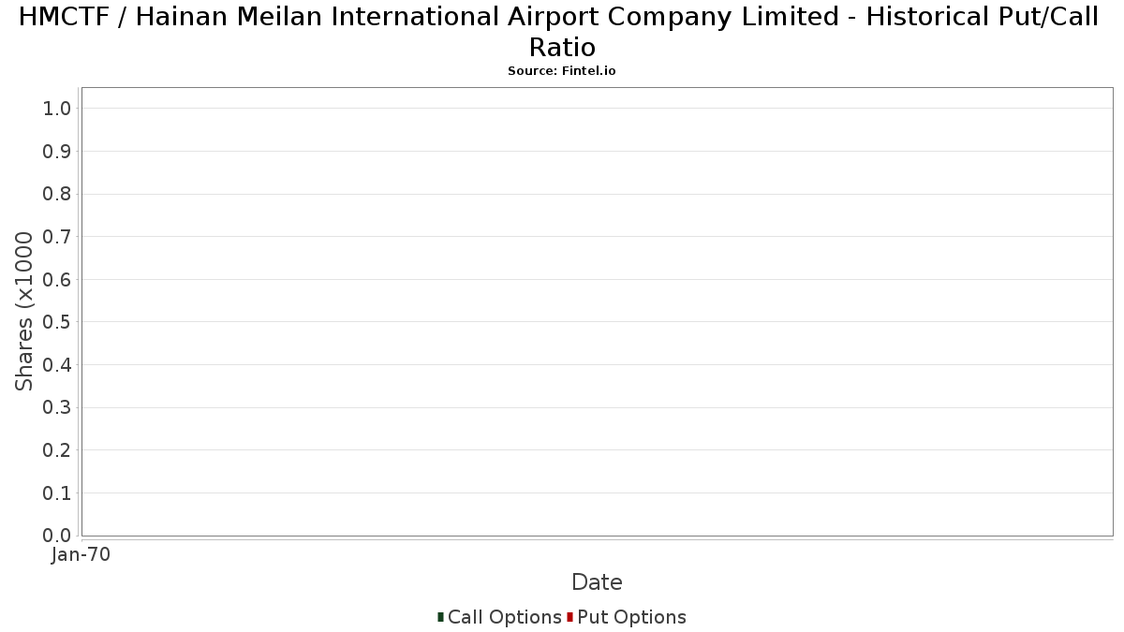
Task: Toggle the Put Options legend label
Action: click(632, 617)
